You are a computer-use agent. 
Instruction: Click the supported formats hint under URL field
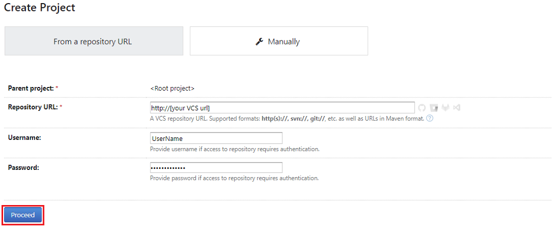tap(287, 119)
